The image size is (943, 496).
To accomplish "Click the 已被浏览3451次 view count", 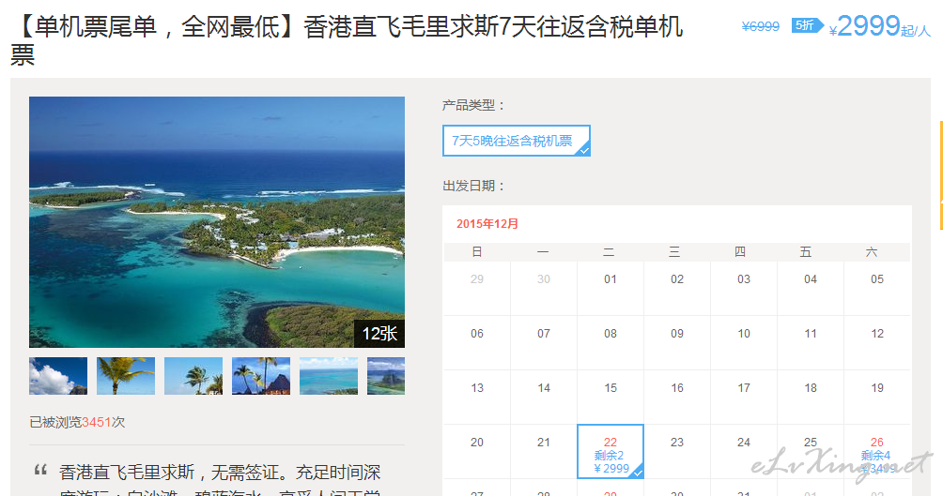I will click(x=77, y=422).
